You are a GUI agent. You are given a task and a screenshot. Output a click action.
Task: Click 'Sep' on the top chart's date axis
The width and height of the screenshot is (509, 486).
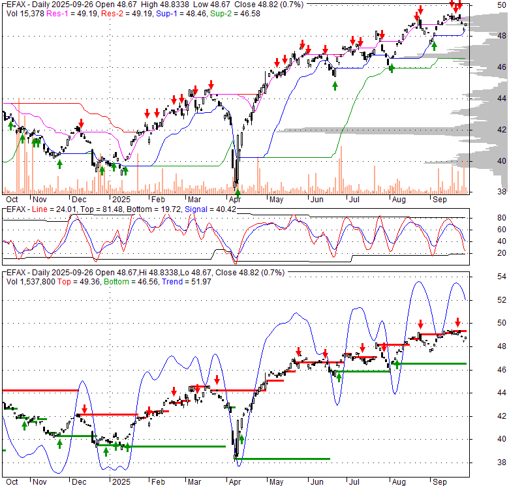click(440, 200)
